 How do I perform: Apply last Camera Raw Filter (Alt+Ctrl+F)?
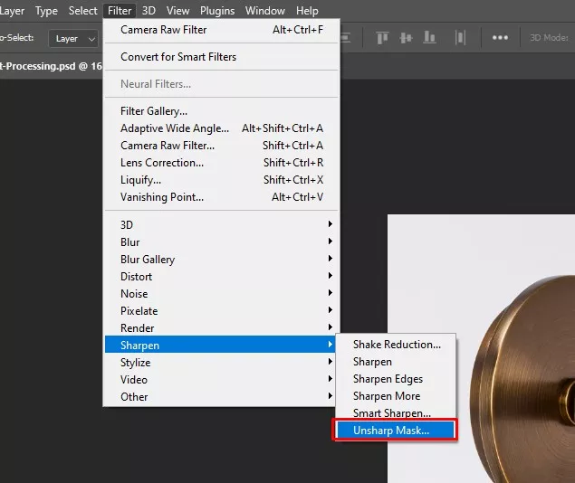(x=222, y=30)
